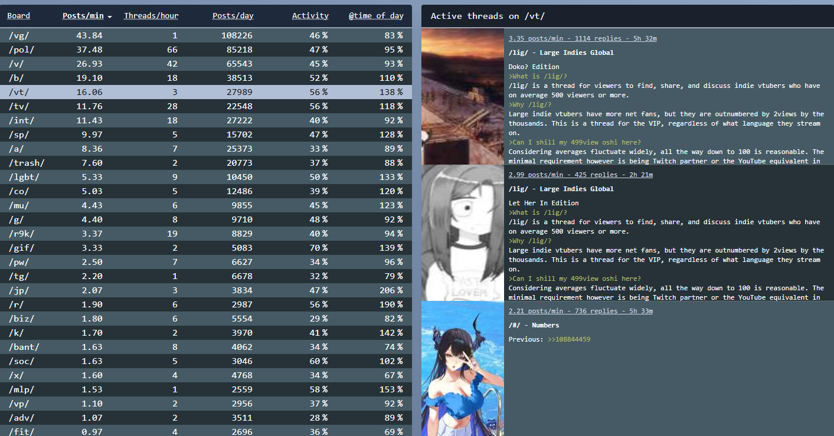Viewport: 834px width, 436px height.
Task: Open the Let Her In Edition thumbnail
Action: (462, 232)
